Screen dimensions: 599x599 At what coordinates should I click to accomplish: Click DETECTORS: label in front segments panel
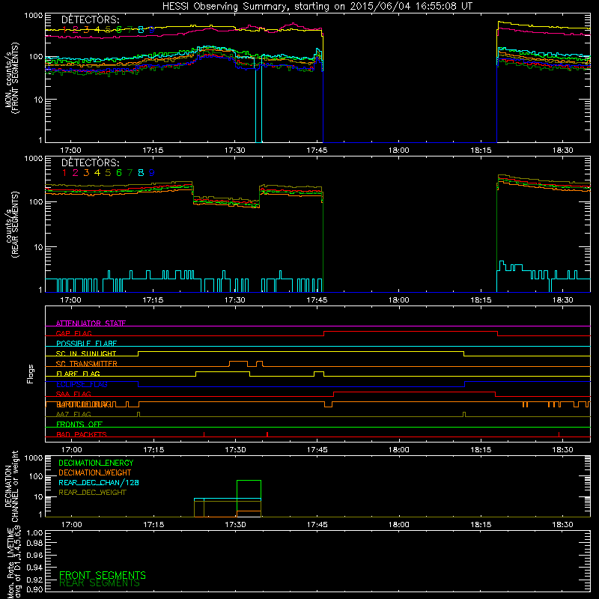click(90, 20)
